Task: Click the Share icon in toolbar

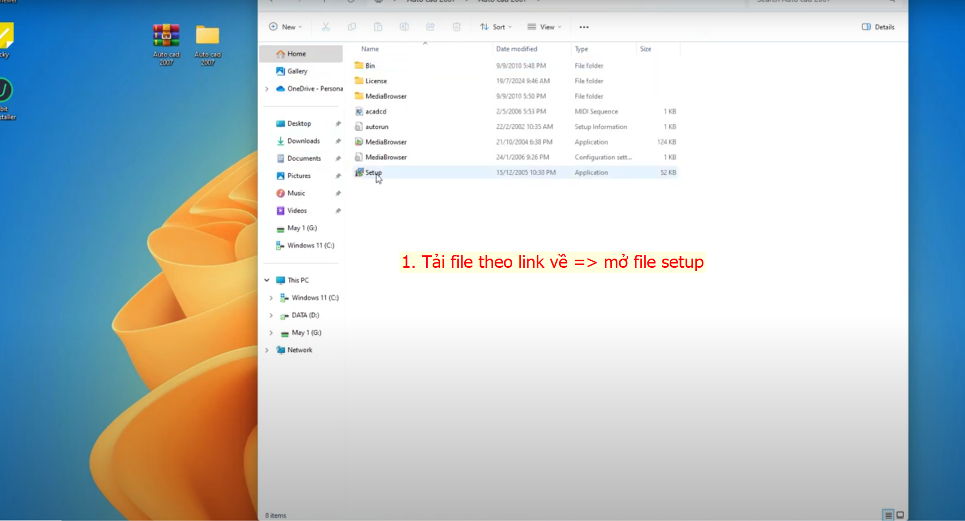Action: (x=430, y=27)
